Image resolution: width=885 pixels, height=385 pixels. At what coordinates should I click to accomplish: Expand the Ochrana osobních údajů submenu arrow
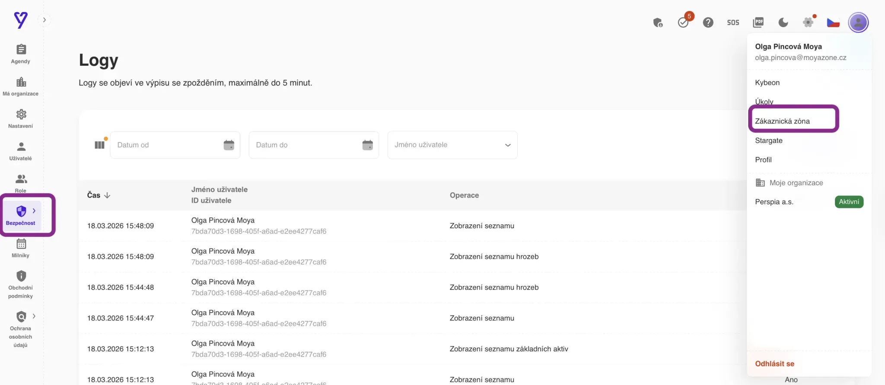34,316
